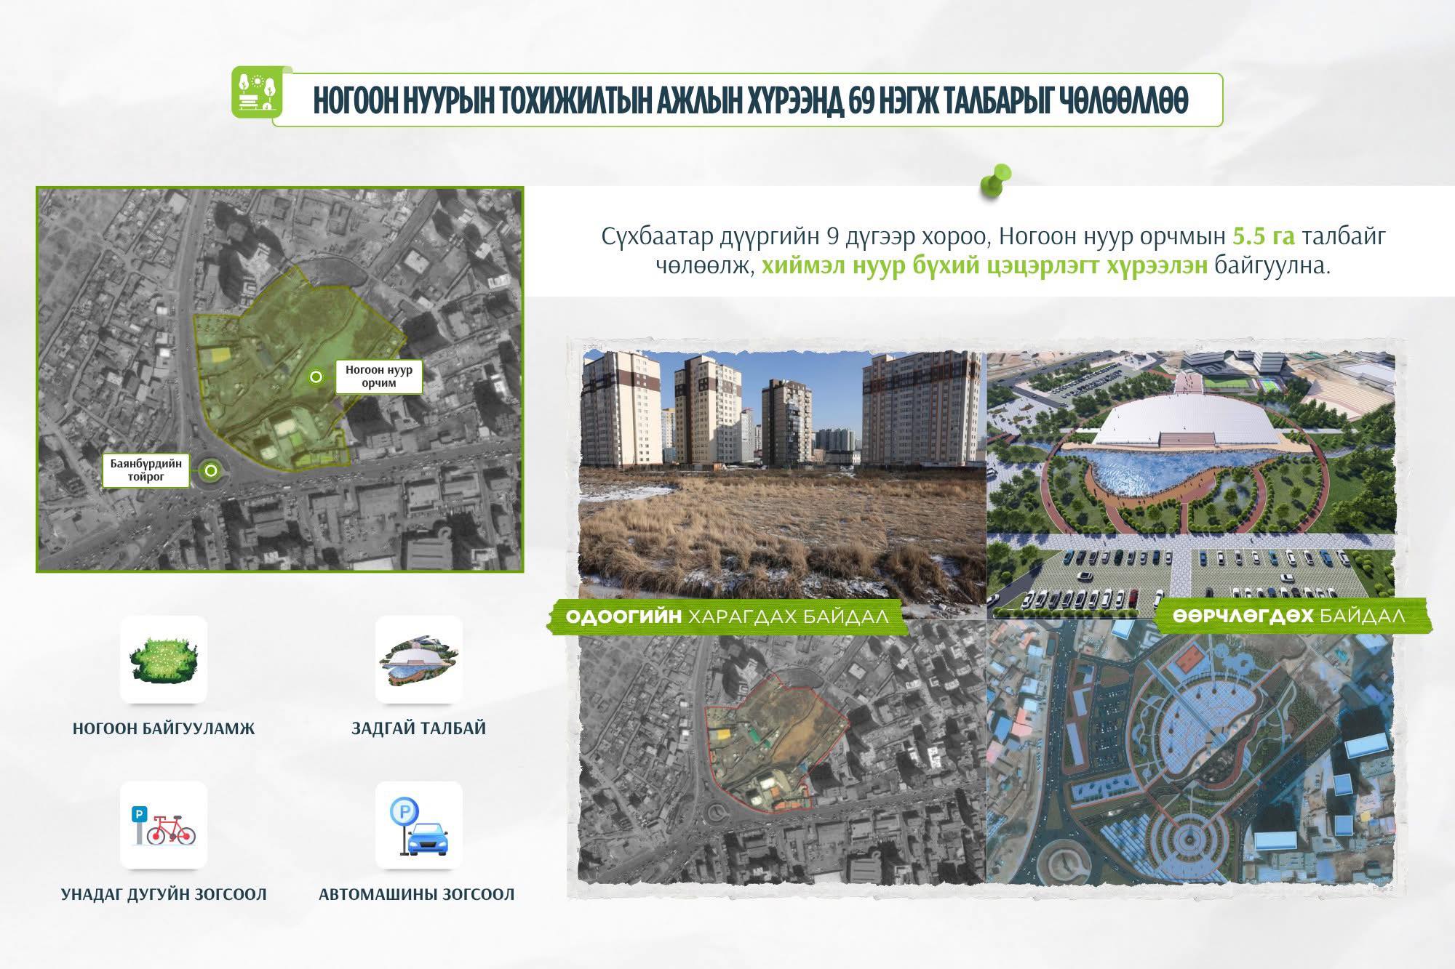Click the Баянбүрдийн тойрог map label

147,470
